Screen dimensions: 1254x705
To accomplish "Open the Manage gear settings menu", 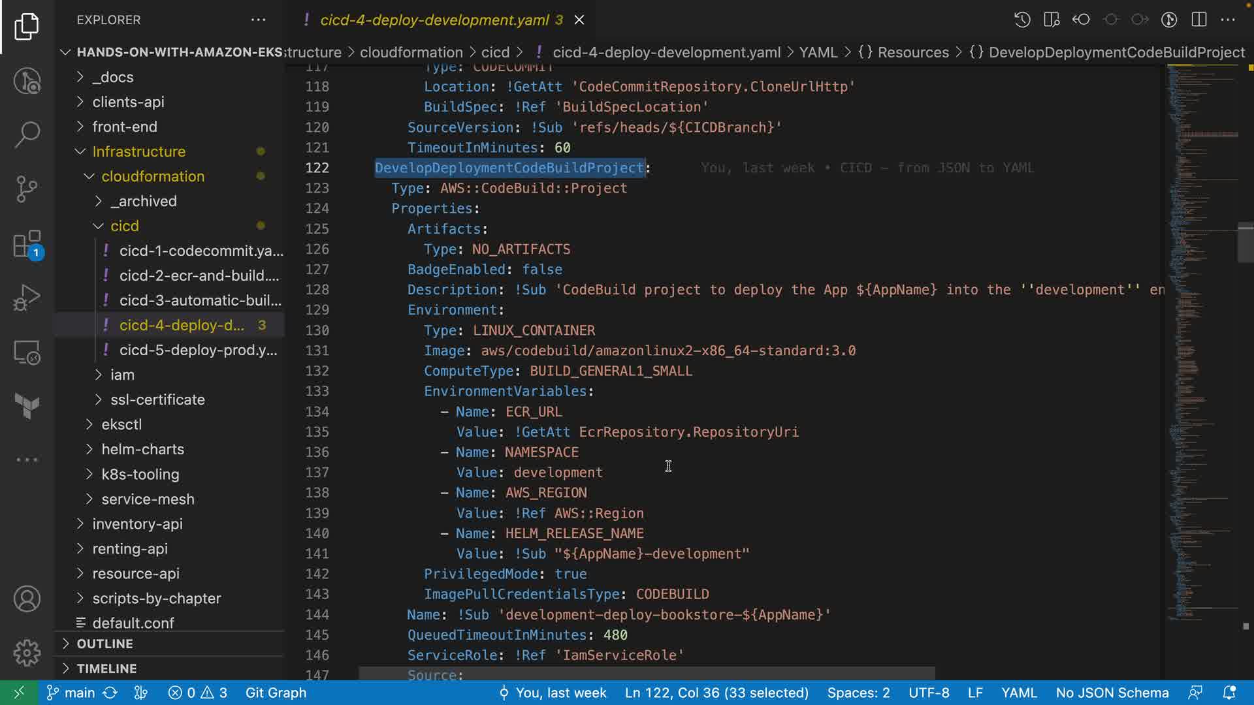I will pos(27,652).
